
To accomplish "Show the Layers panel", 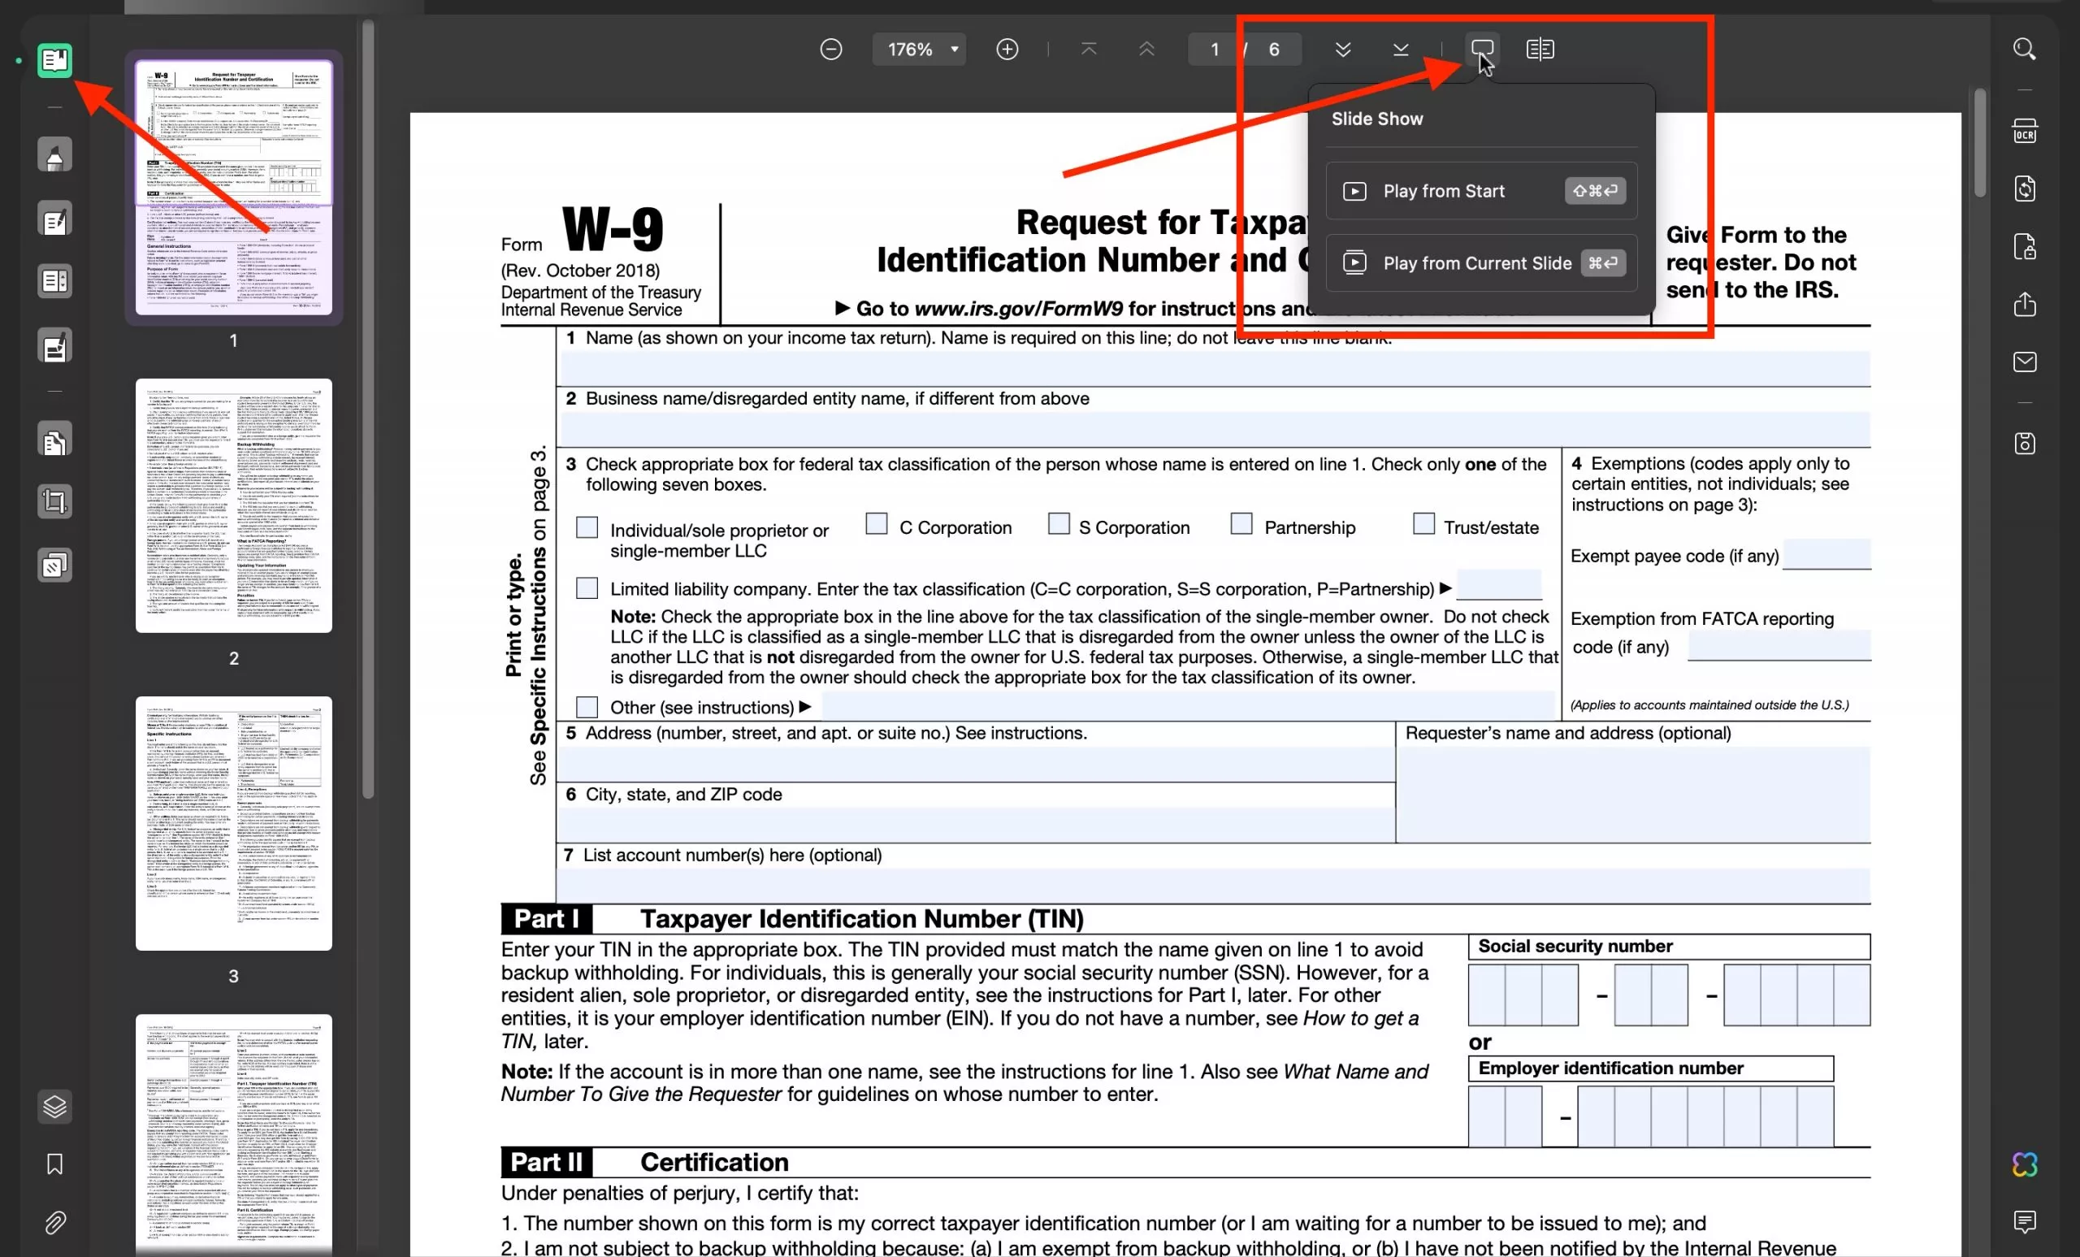I will (x=55, y=1107).
